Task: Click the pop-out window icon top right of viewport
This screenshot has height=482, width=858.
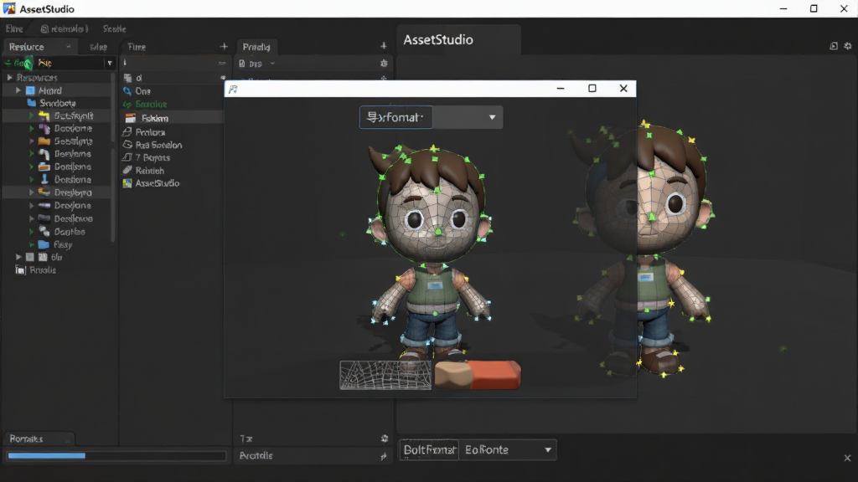Action: click(x=834, y=46)
